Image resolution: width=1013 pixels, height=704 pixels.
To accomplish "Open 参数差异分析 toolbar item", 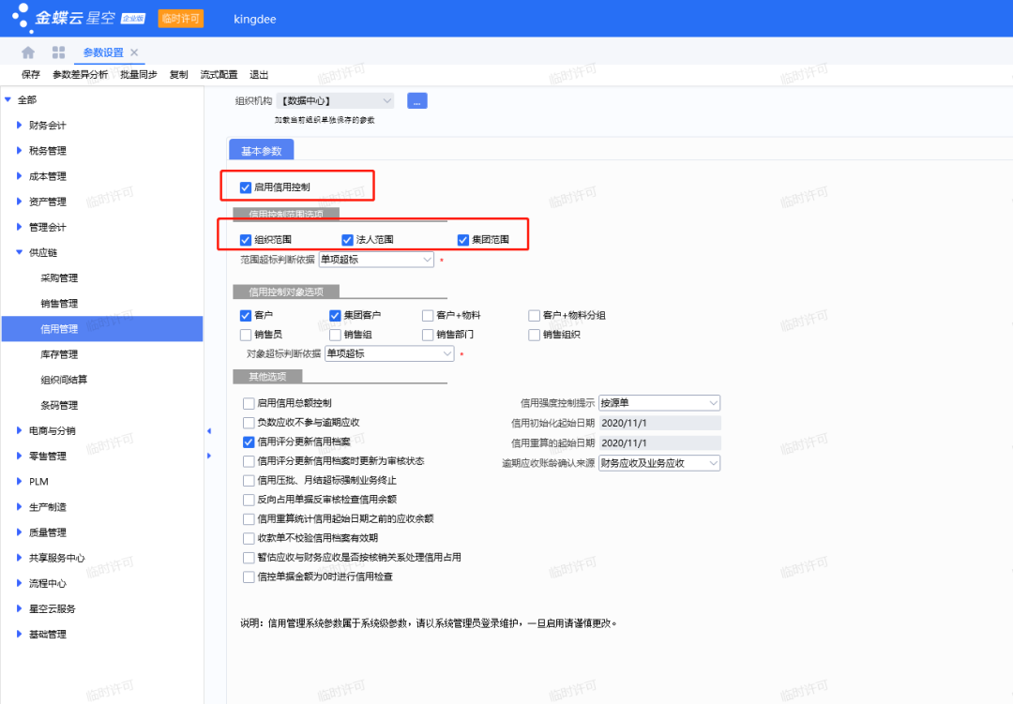I will [x=80, y=74].
